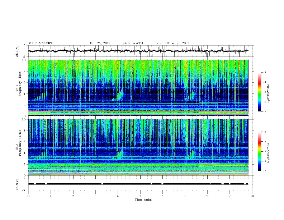Click the riser emission near 4 min in ch.1
This screenshot has height=220, width=284.
pos(119,96)
